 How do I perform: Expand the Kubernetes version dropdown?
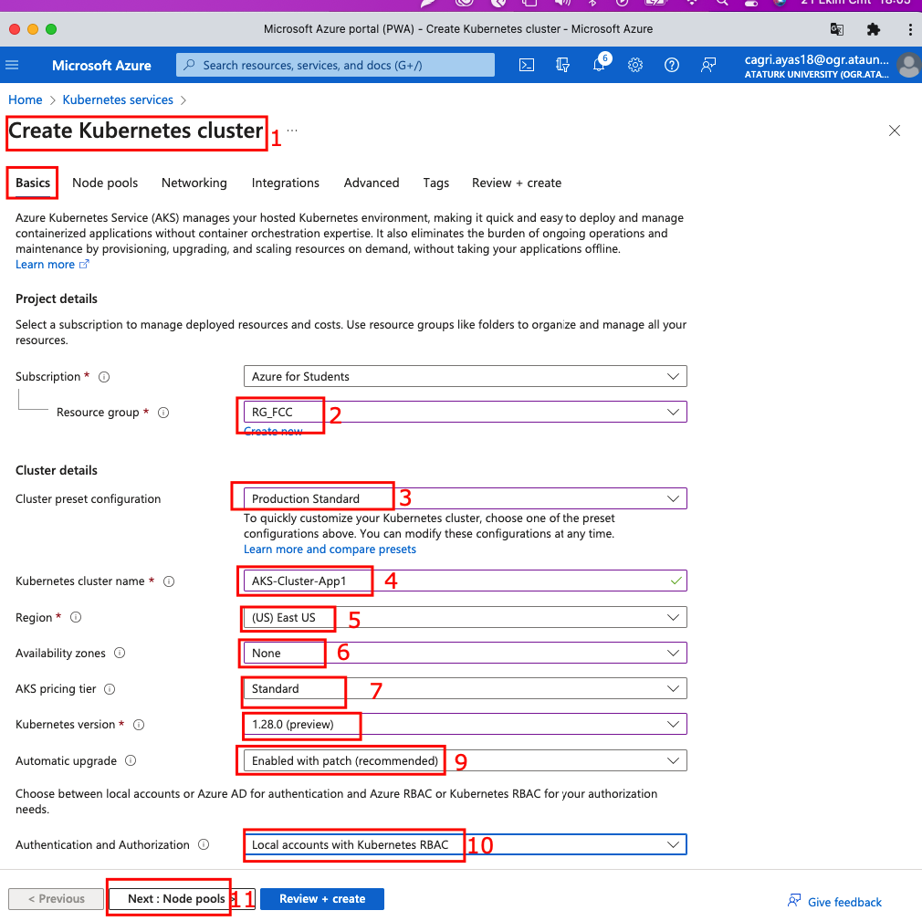pos(465,725)
